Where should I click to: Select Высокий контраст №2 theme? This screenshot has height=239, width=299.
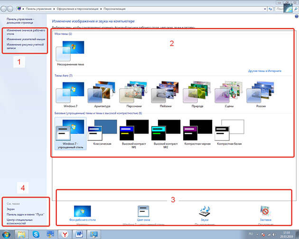[x=166, y=130]
